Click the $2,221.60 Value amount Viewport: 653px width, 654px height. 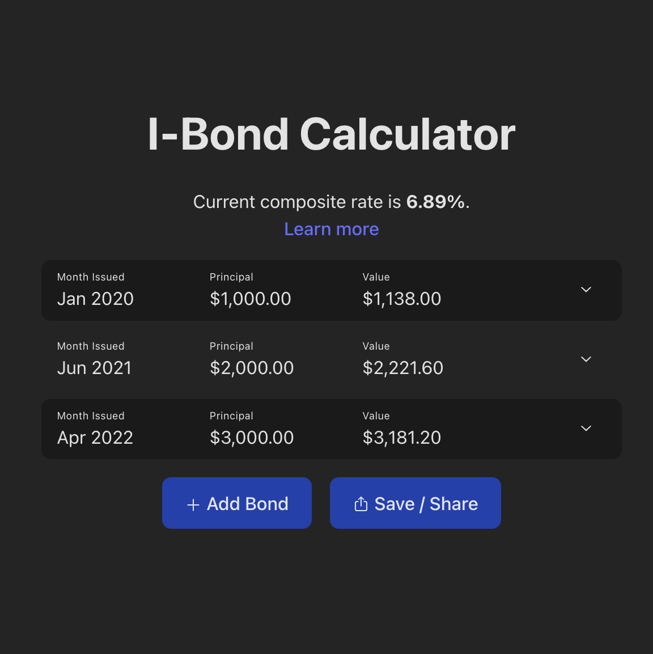[403, 368]
